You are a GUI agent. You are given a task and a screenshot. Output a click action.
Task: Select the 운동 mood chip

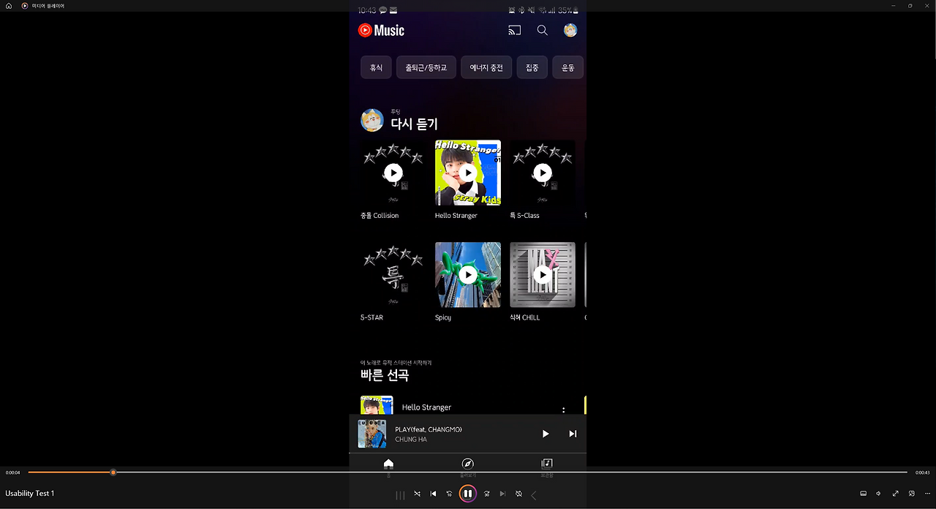click(568, 67)
